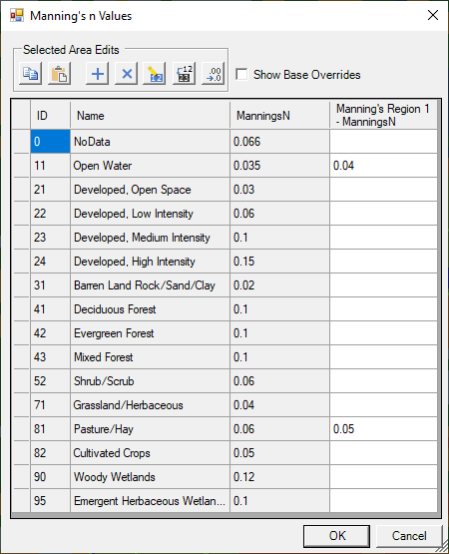
Task: Click the Paste clipboard icon
Action: [59, 74]
